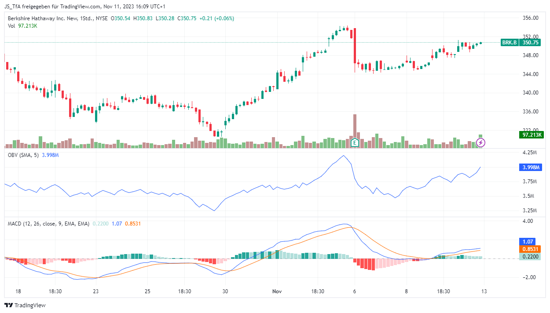Click the '18' date axis label
550x313 pixels.
[x=18, y=291]
